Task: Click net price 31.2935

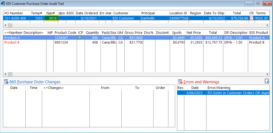Action: [197, 42]
